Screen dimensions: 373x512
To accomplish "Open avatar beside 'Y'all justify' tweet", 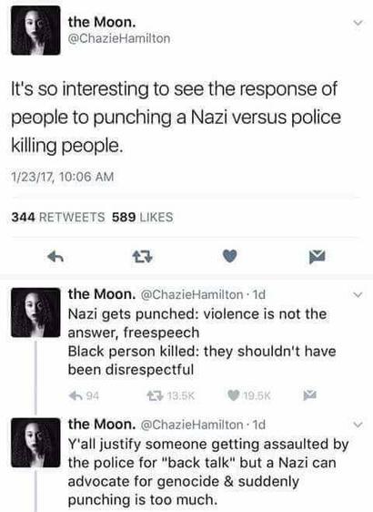I will pos(35,443).
